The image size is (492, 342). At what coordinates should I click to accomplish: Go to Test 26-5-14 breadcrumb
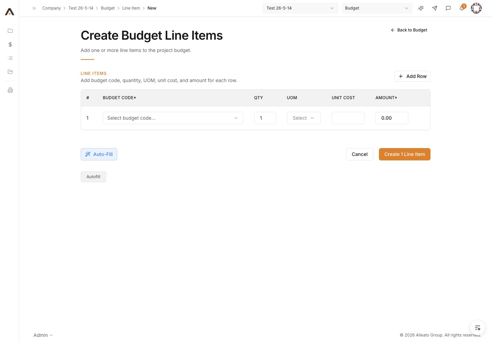click(81, 8)
